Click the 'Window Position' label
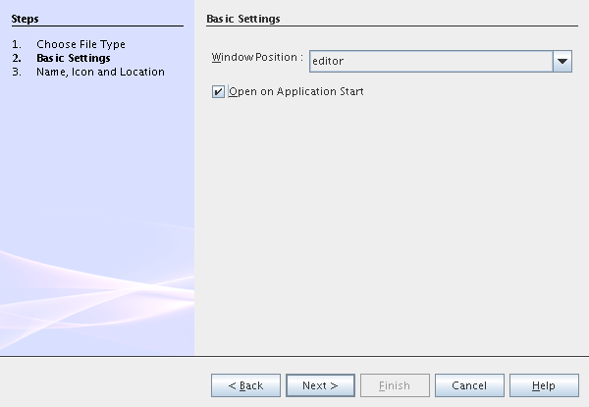Image resolution: width=589 pixels, height=407 pixels. (256, 58)
